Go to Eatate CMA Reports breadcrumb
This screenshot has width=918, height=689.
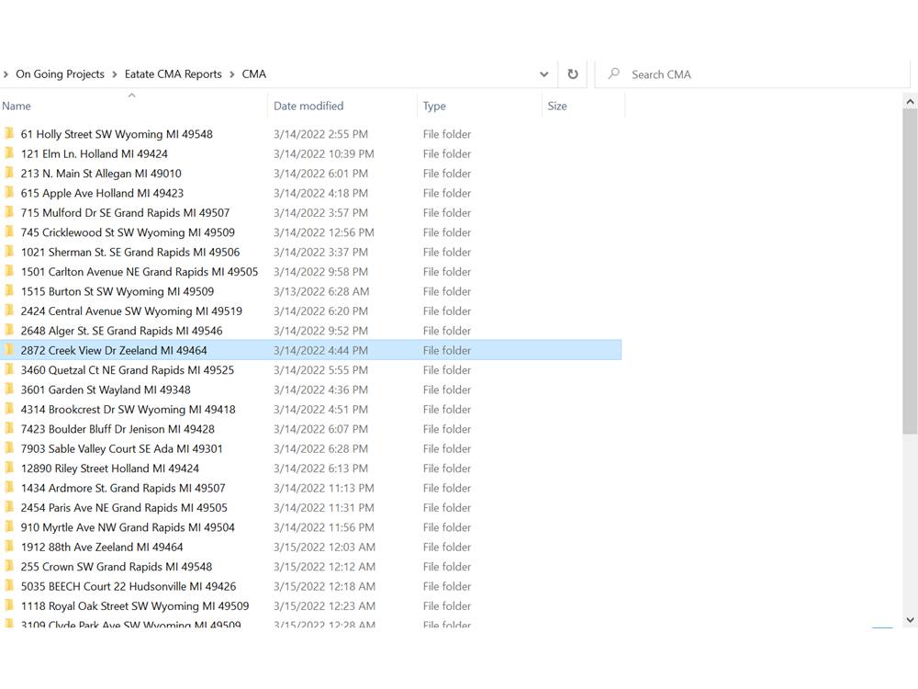click(174, 73)
